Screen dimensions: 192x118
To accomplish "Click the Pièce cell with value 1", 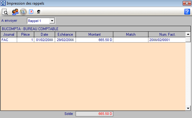I will click(x=26, y=40).
